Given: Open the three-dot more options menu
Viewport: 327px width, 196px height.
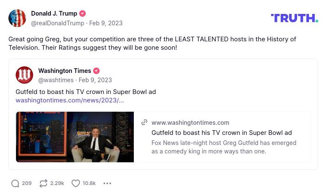Looking at the screenshot, I should click(107, 183).
